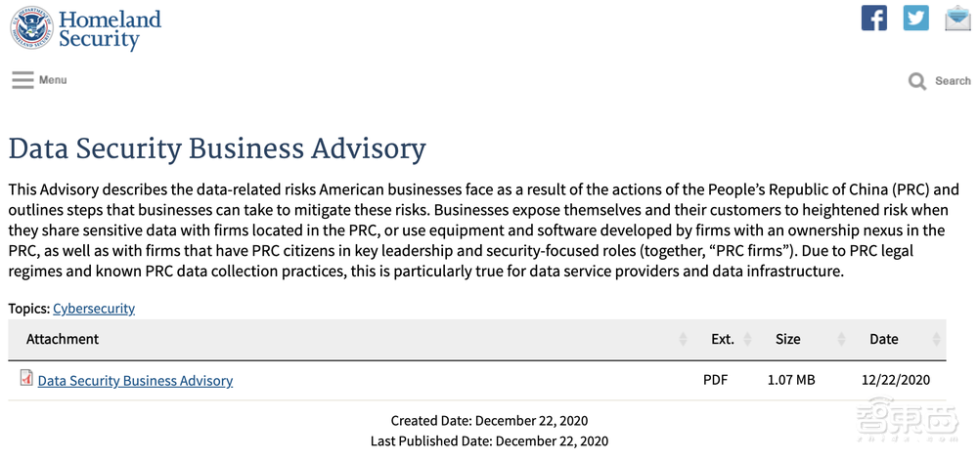Toggle sort arrows for the Ext. column

[x=748, y=340]
